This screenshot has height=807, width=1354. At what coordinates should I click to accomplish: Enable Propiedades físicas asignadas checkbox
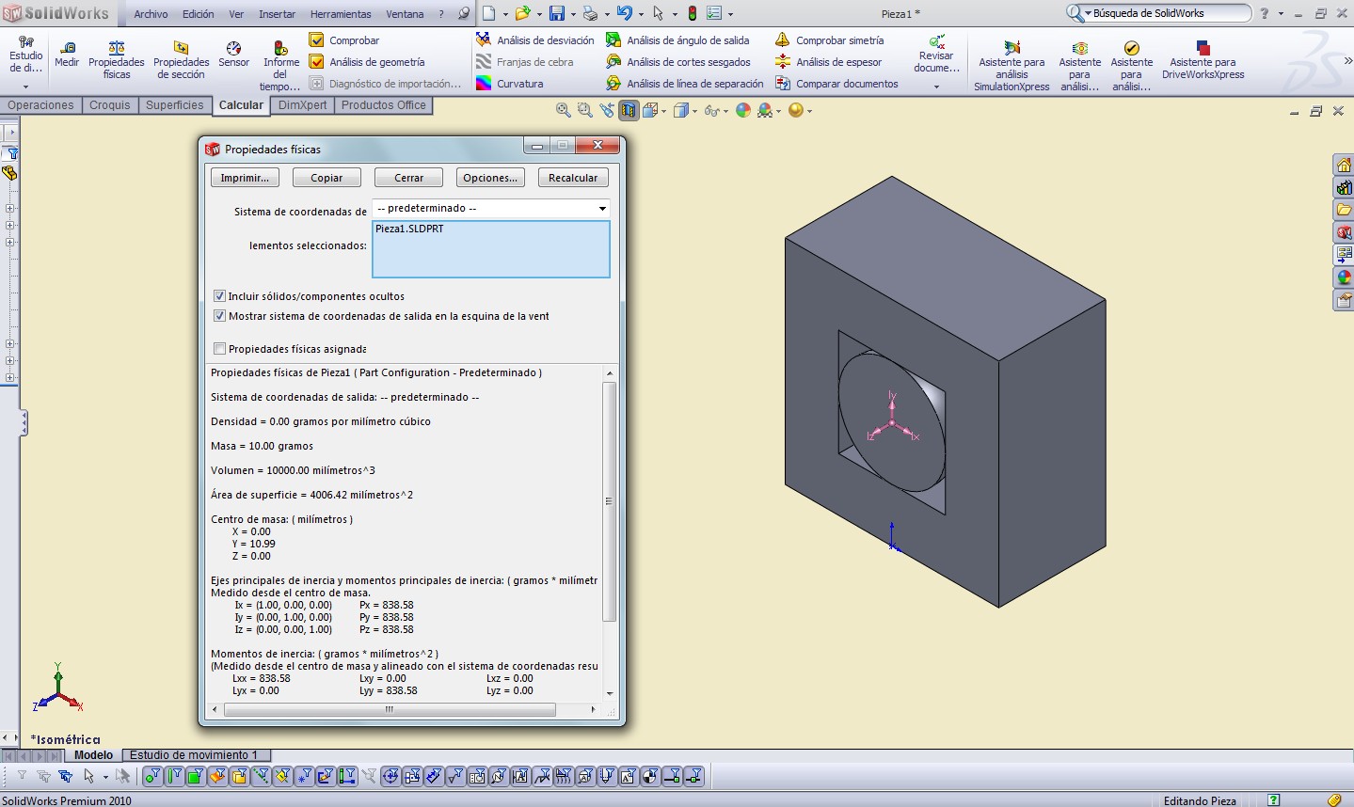click(219, 349)
